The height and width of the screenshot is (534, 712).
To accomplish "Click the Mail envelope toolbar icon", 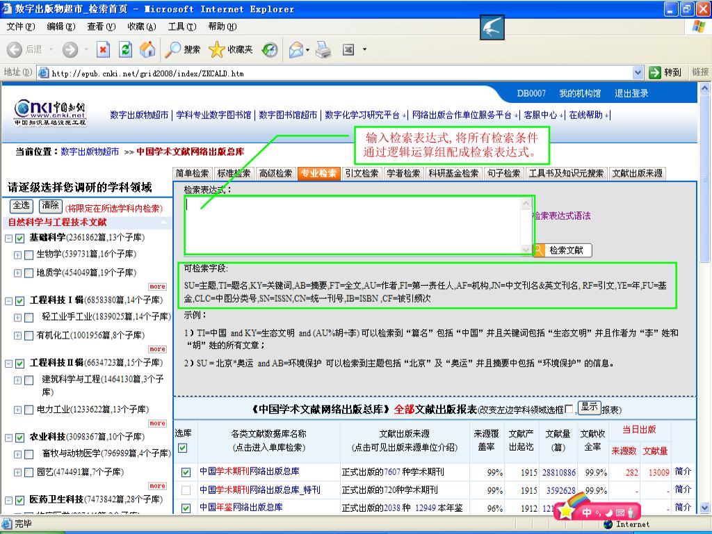I will [296, 49].
